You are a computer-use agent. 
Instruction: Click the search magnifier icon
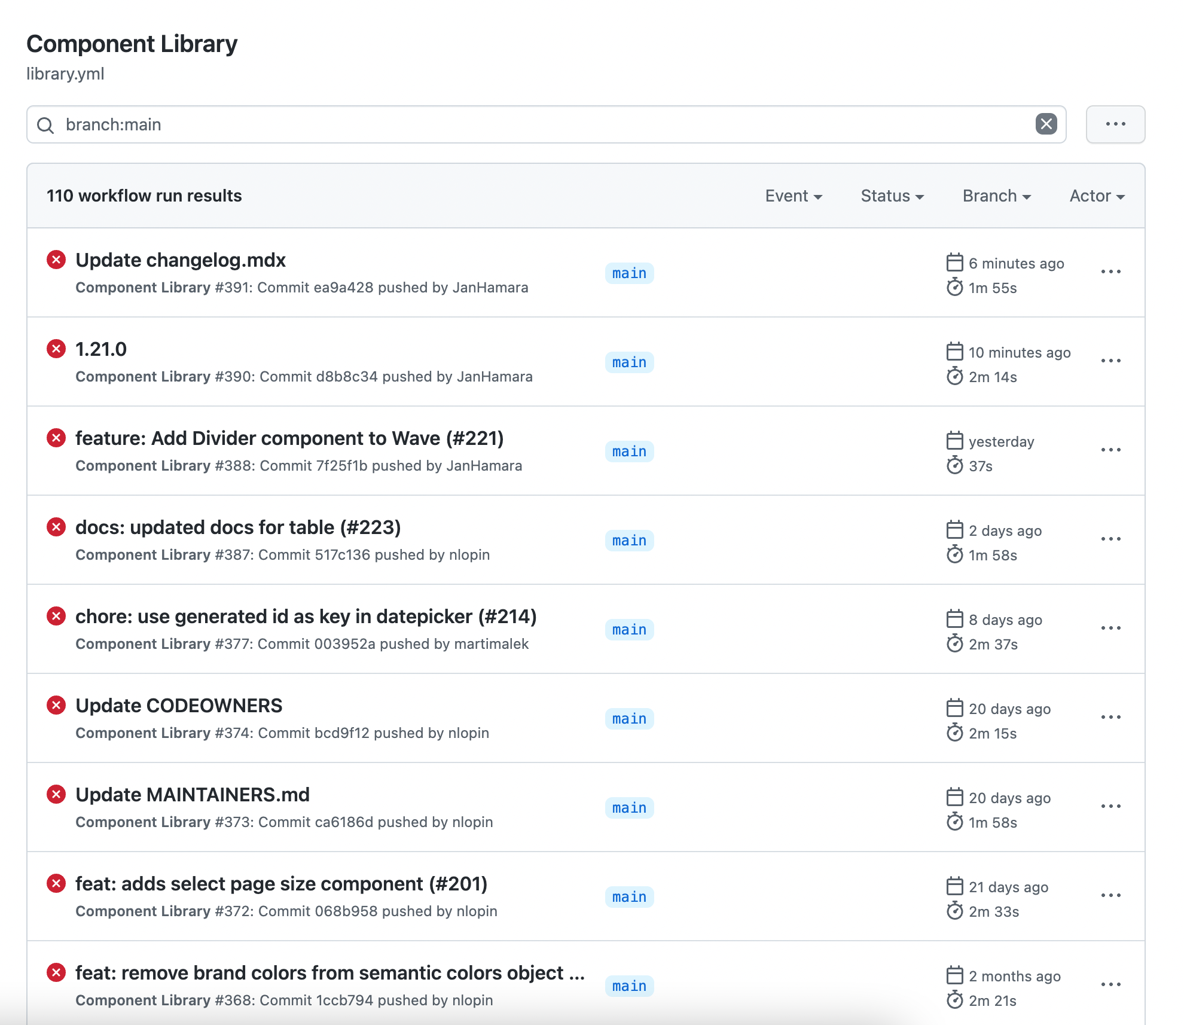click(45, 125)
